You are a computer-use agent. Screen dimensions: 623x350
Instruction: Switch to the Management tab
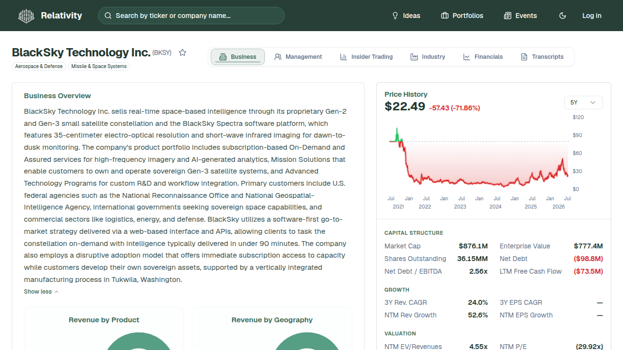(x=298, y=57)
